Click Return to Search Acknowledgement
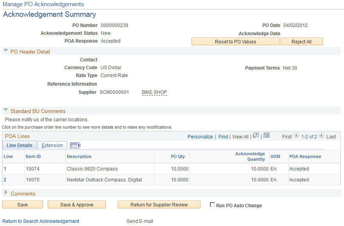Viewport: 344px width, 226px height. click(x=40, y=221)
